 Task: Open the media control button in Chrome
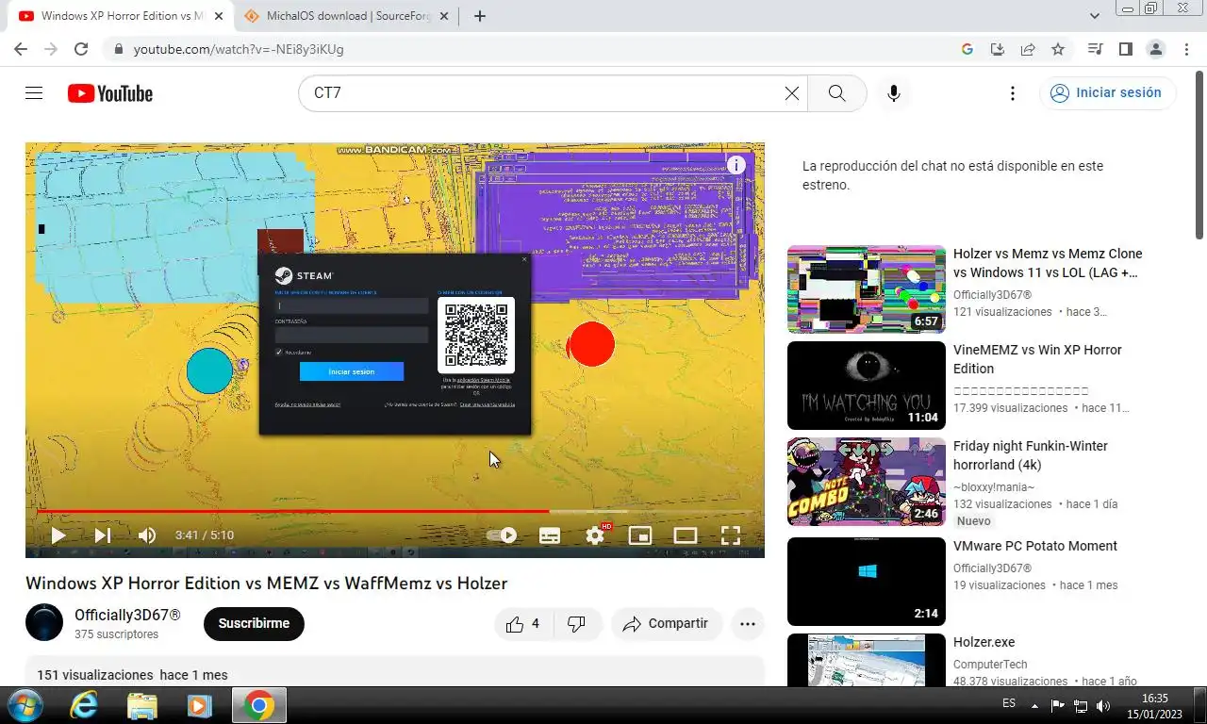[1095, 49]
